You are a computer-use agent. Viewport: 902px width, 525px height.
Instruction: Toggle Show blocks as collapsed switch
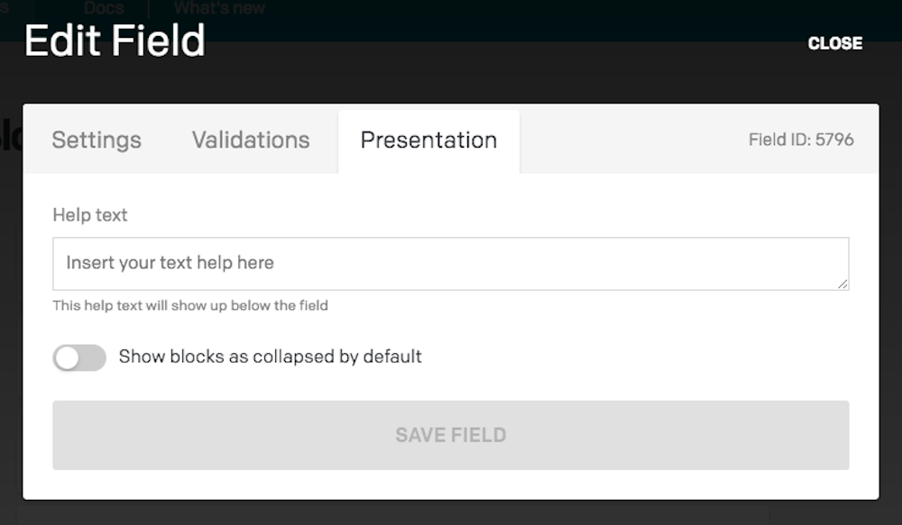[79, 358]
